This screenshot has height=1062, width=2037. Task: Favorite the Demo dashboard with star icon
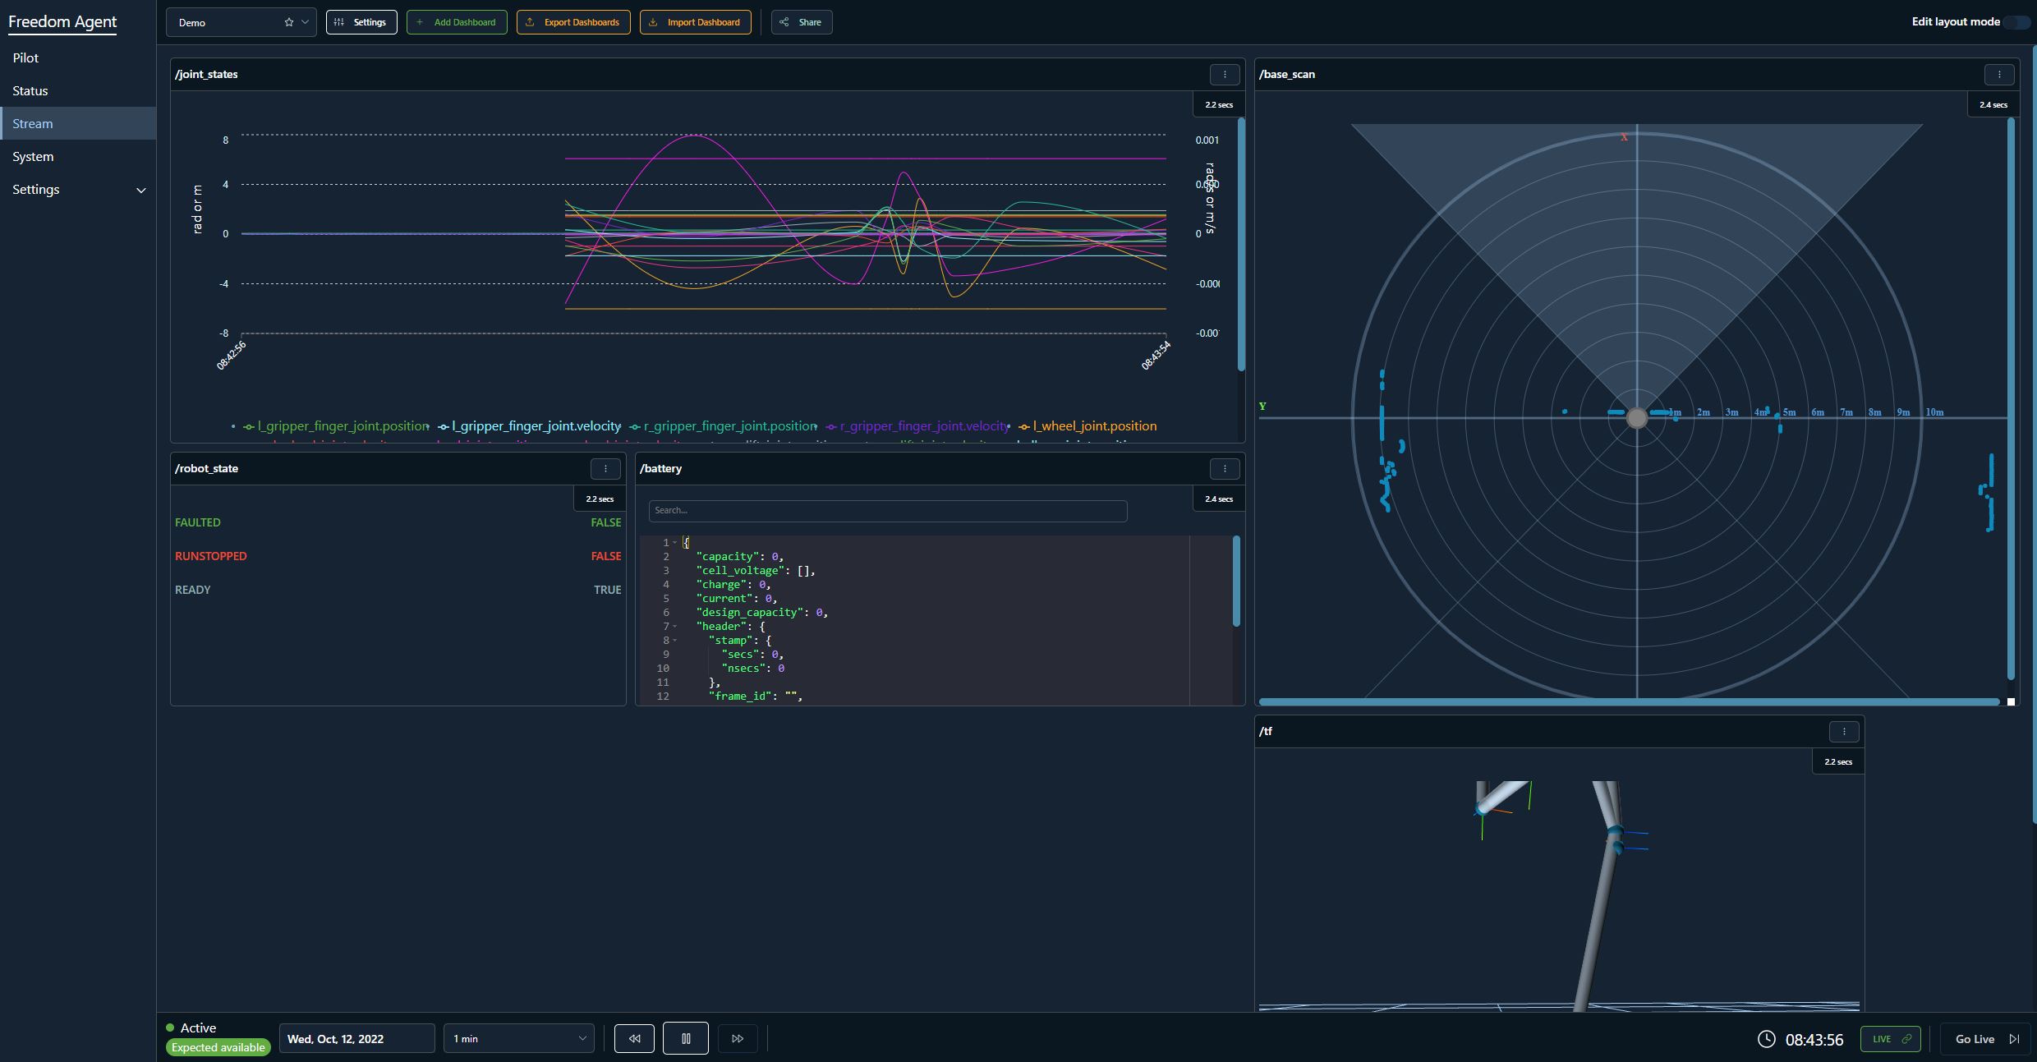[x=289, y=22]
